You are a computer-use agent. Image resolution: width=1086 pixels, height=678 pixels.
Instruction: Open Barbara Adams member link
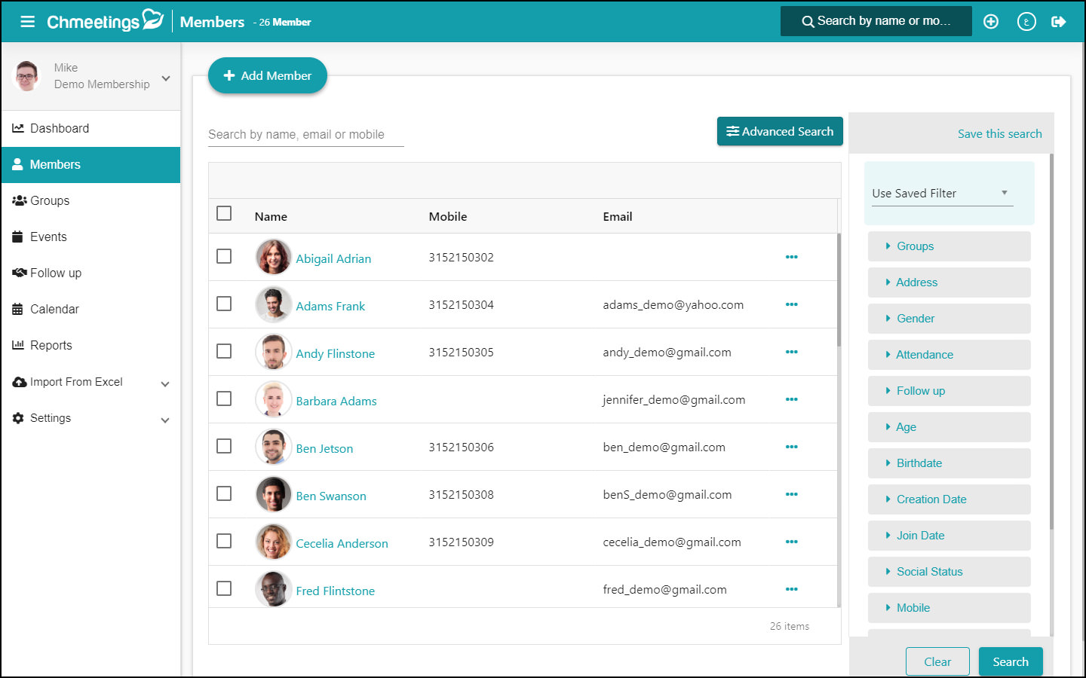pyautogui.click(x=336, y=401)
